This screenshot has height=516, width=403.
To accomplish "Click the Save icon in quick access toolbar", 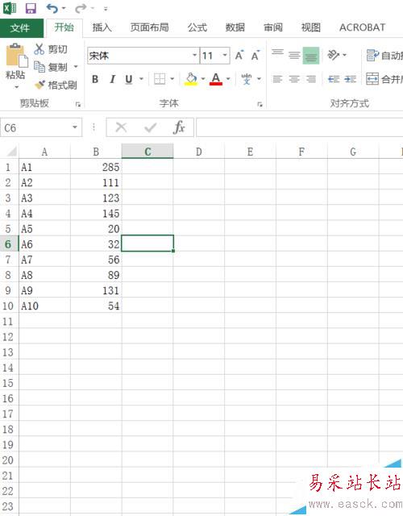I will 31,8.
